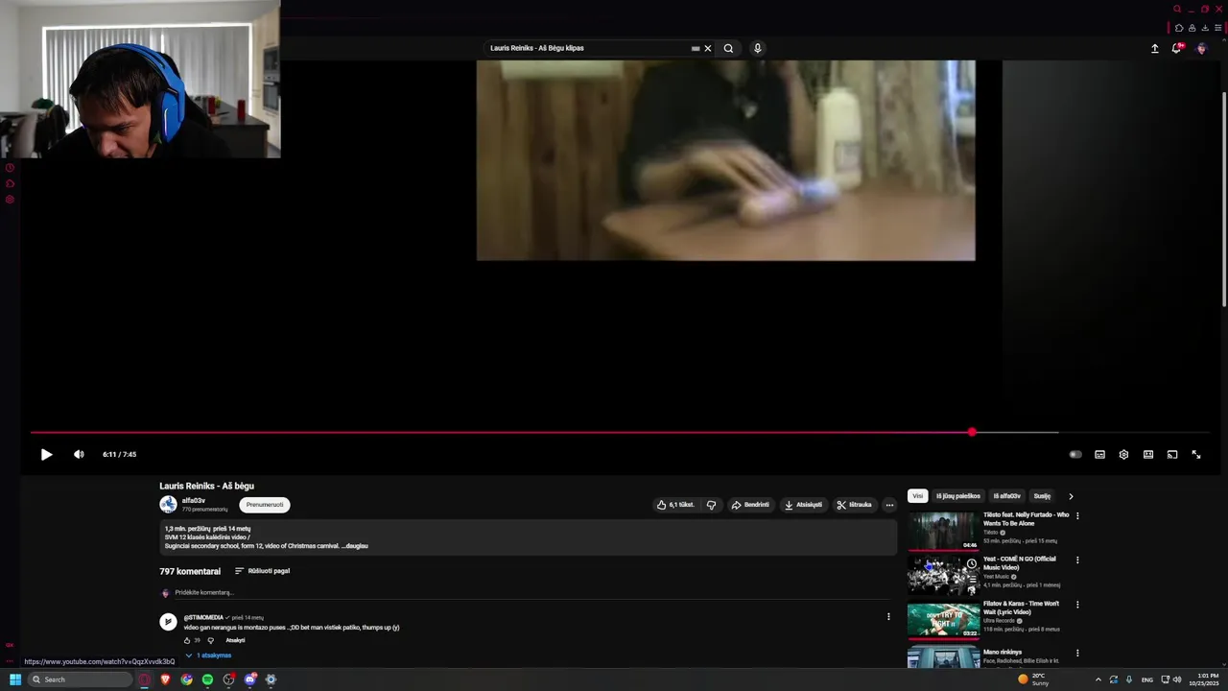1228x691 pixels.
Task: Like the video with 6,1 tūkst. likes
Action: point(675,505)
